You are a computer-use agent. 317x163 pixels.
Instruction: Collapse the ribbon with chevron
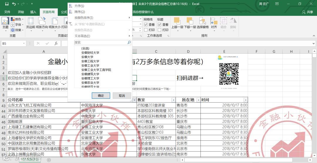(x=313, y=35)
